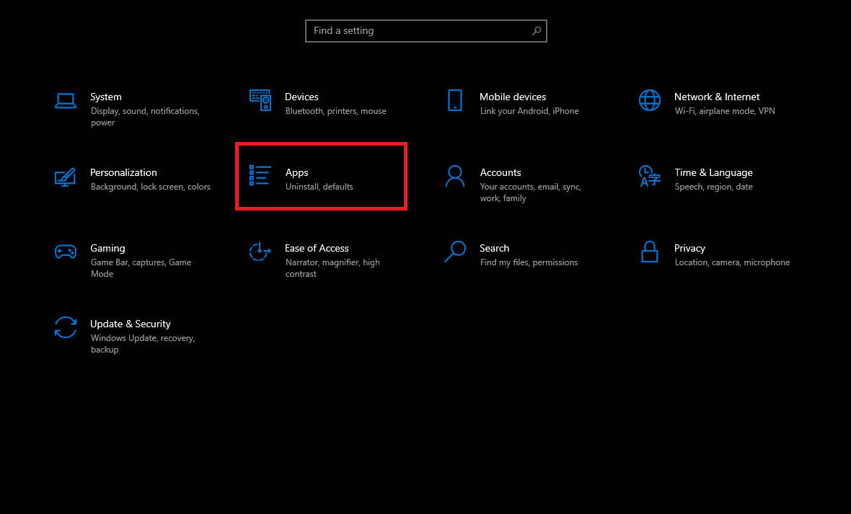Click the Ease of Access icon
Viewport: 851px width, 514px height.
pyautogui.click(x=260, y=252)
